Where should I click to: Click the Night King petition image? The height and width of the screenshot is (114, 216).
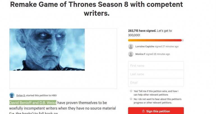(47, 49)
